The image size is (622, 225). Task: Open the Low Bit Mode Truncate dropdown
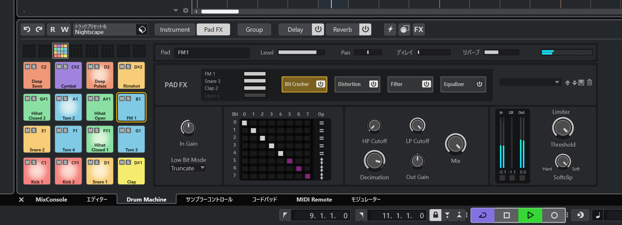tap(188, 168)
